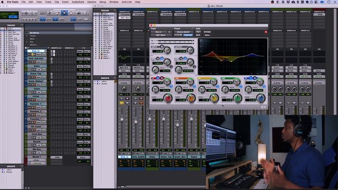Mute the Kick_In track in Edit window

35,54
